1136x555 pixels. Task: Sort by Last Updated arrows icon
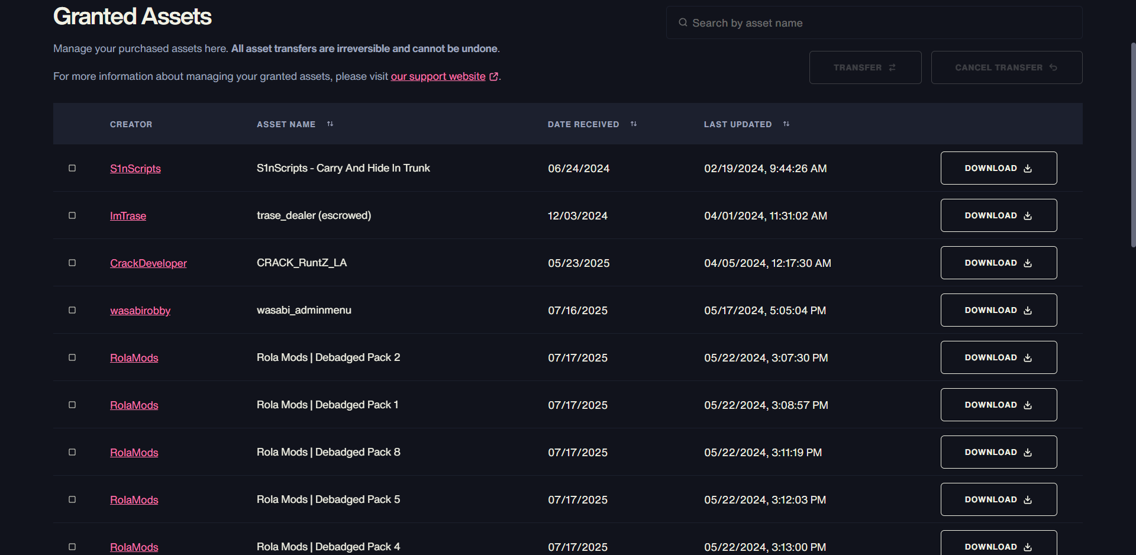[x=786, y=124]
